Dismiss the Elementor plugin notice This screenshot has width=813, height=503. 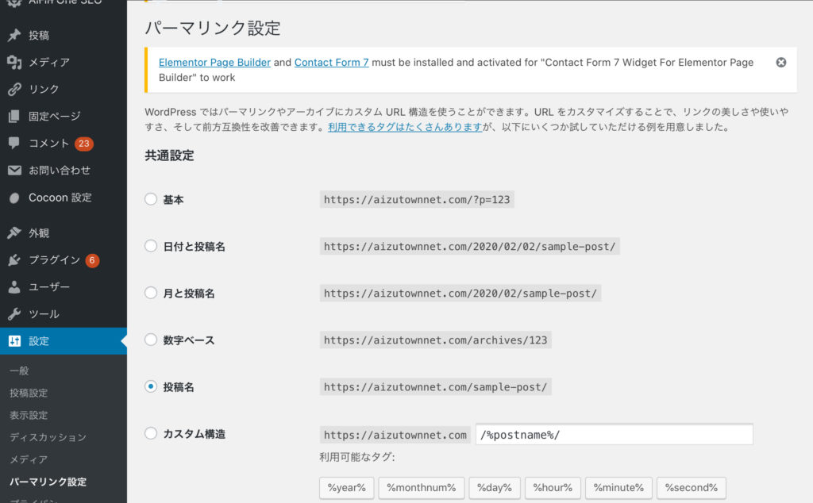tap(781, 62)
